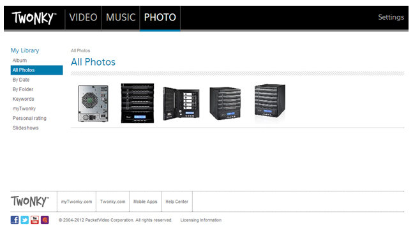Click the All Photos page title

pyautogui.click(x=93, y=62)
